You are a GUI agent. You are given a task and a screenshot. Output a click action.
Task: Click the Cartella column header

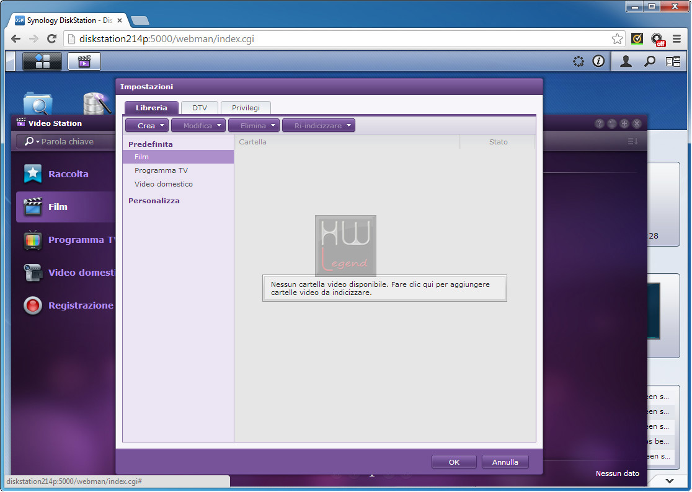pyautogui.click(x=347, y=142)
